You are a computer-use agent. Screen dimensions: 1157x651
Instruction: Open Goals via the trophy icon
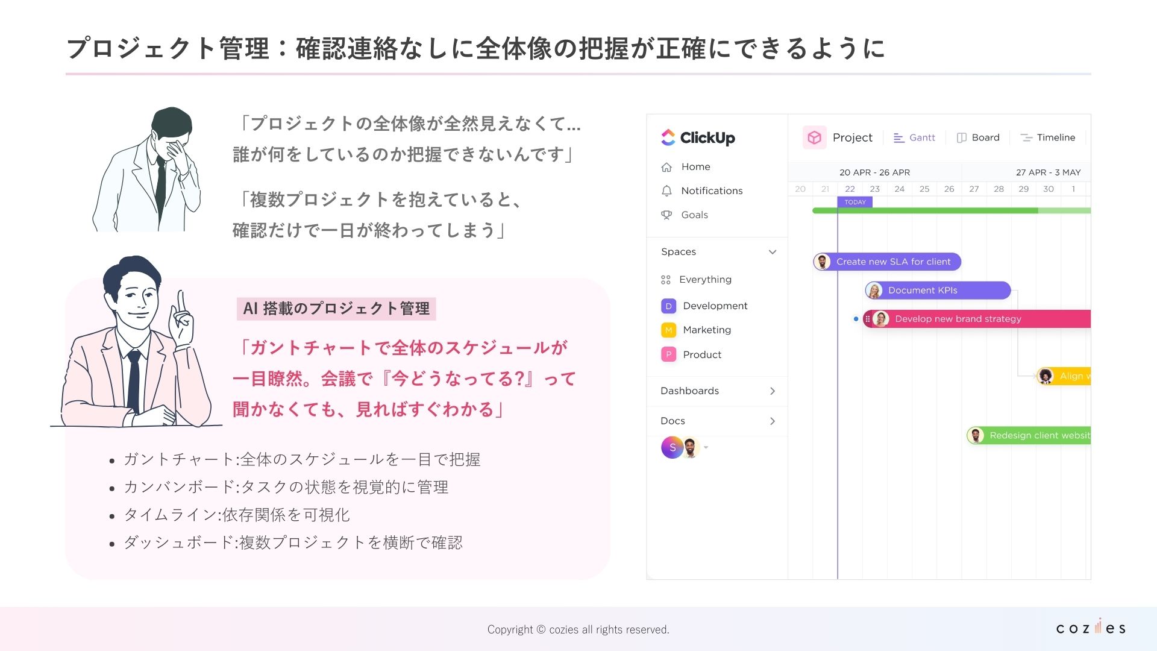click(x=666, y=215)
